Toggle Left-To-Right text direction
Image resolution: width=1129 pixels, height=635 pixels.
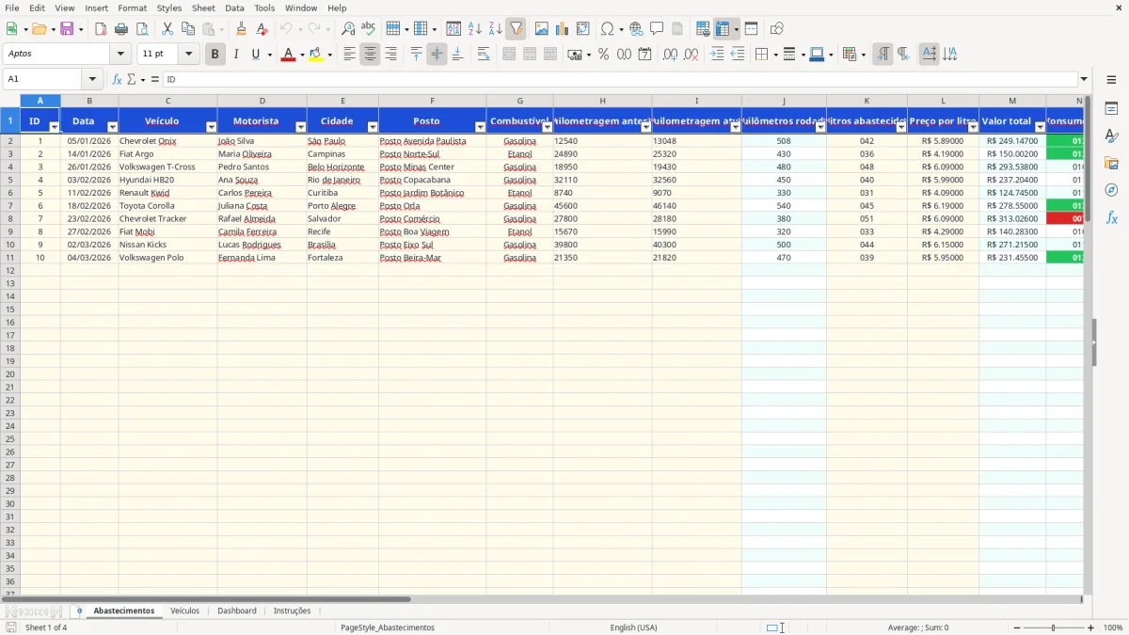(x=883, y=55)
